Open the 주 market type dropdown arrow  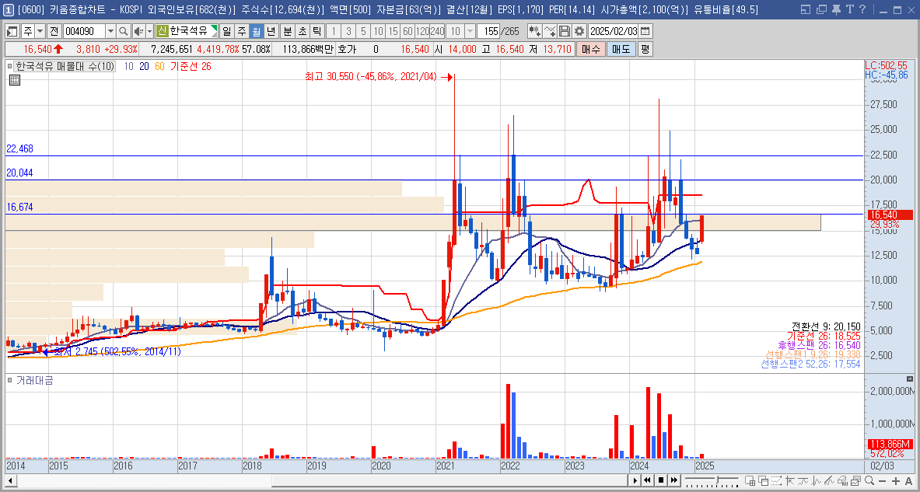coord(40,32)
